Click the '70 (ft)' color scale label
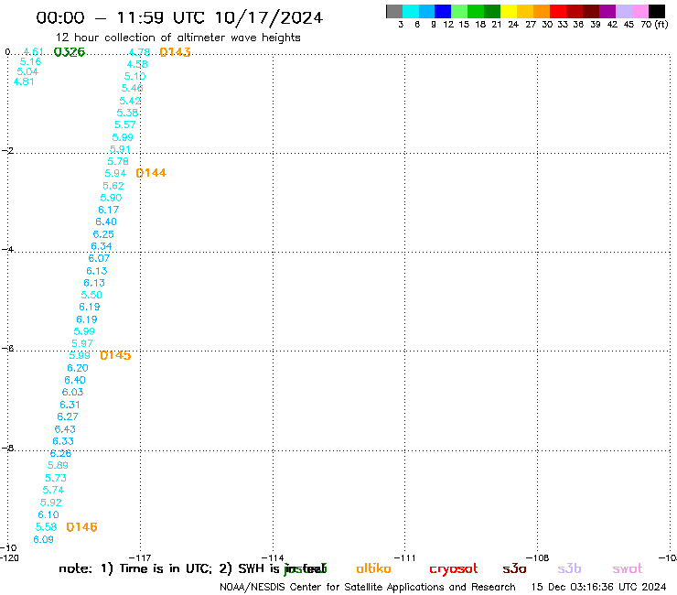Viewport: 677px width, 595px height. (x=654, y=24)
